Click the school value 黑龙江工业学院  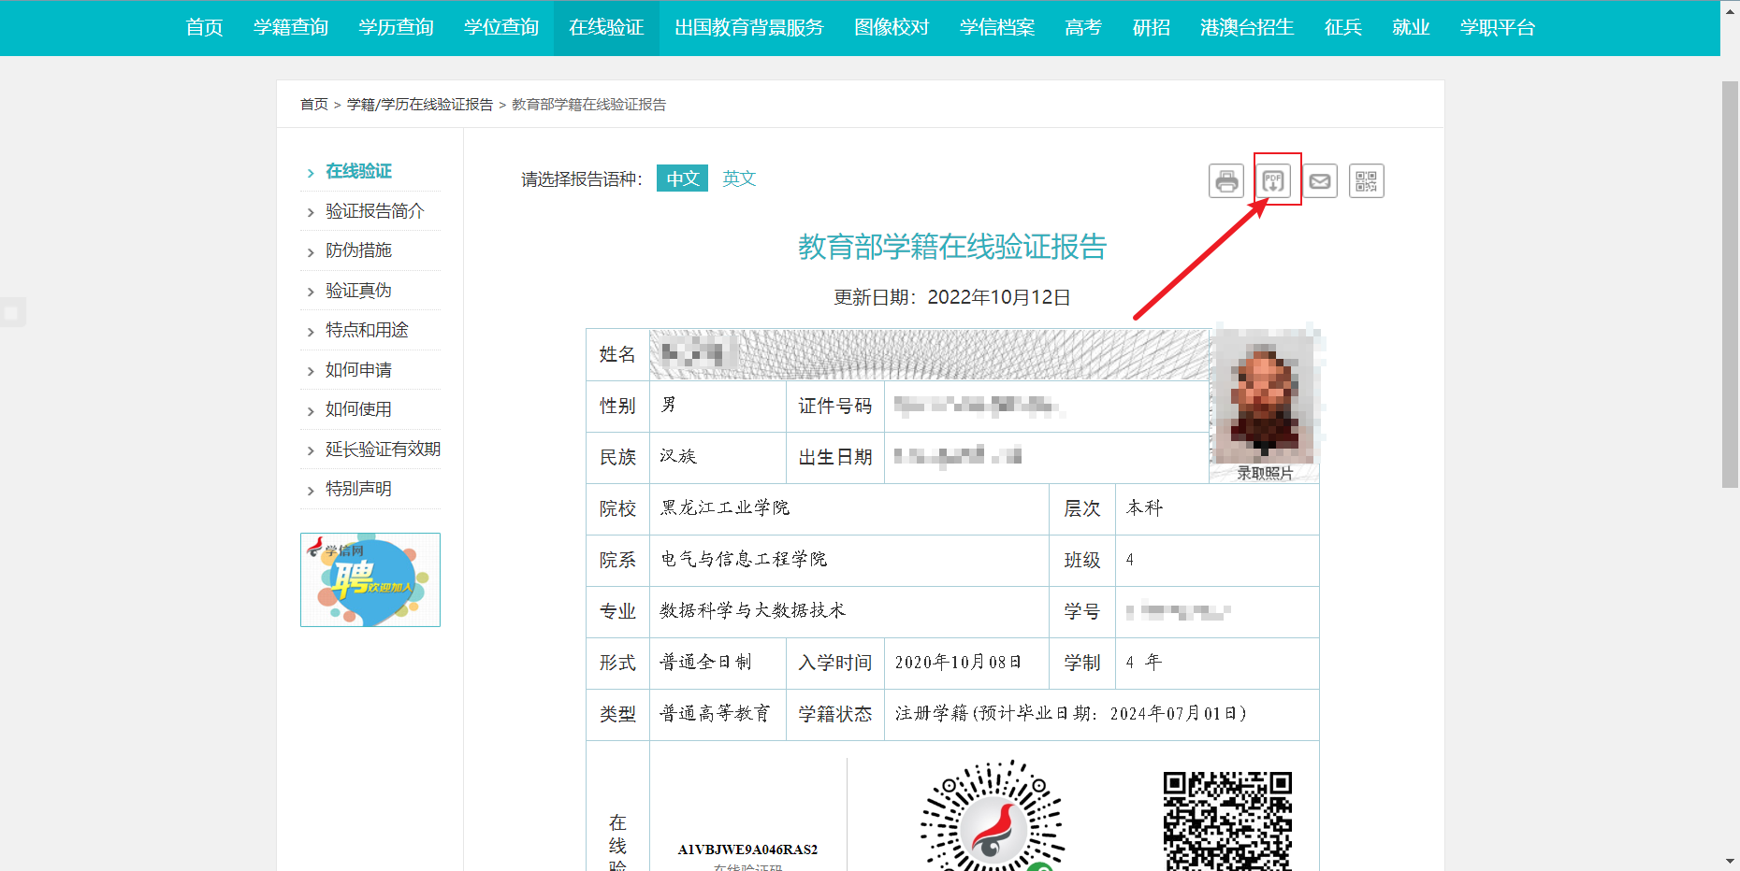point(725,508)
